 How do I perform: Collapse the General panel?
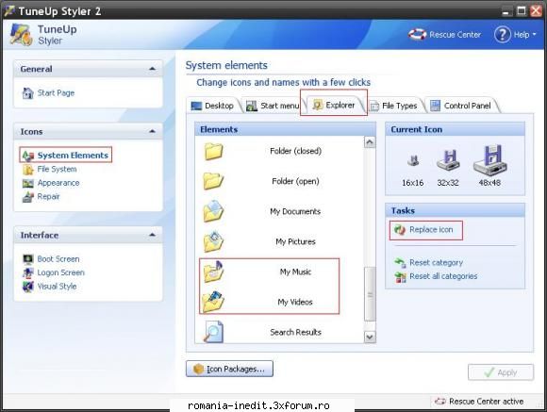[152, 69]
